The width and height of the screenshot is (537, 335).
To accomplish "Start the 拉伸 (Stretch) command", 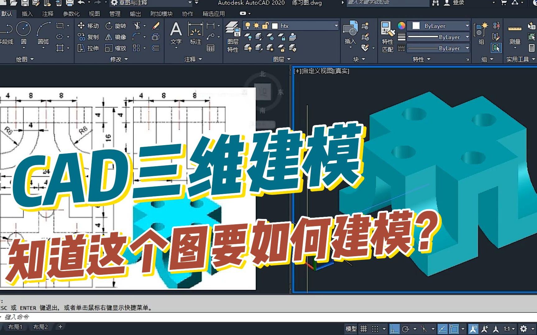I will point(88,48).
